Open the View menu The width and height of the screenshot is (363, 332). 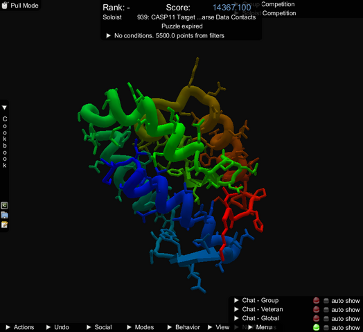pyautogui.click(x=218, y=327)
